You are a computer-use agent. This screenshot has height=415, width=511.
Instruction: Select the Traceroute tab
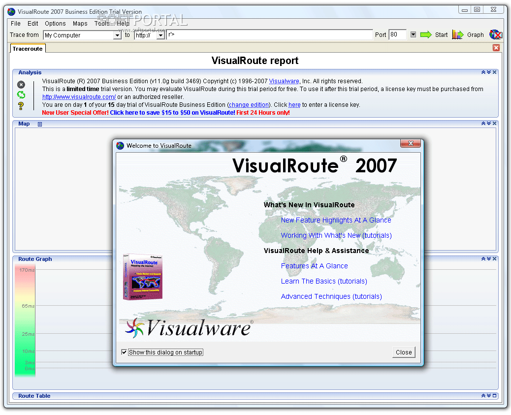(x=28, y=49)
